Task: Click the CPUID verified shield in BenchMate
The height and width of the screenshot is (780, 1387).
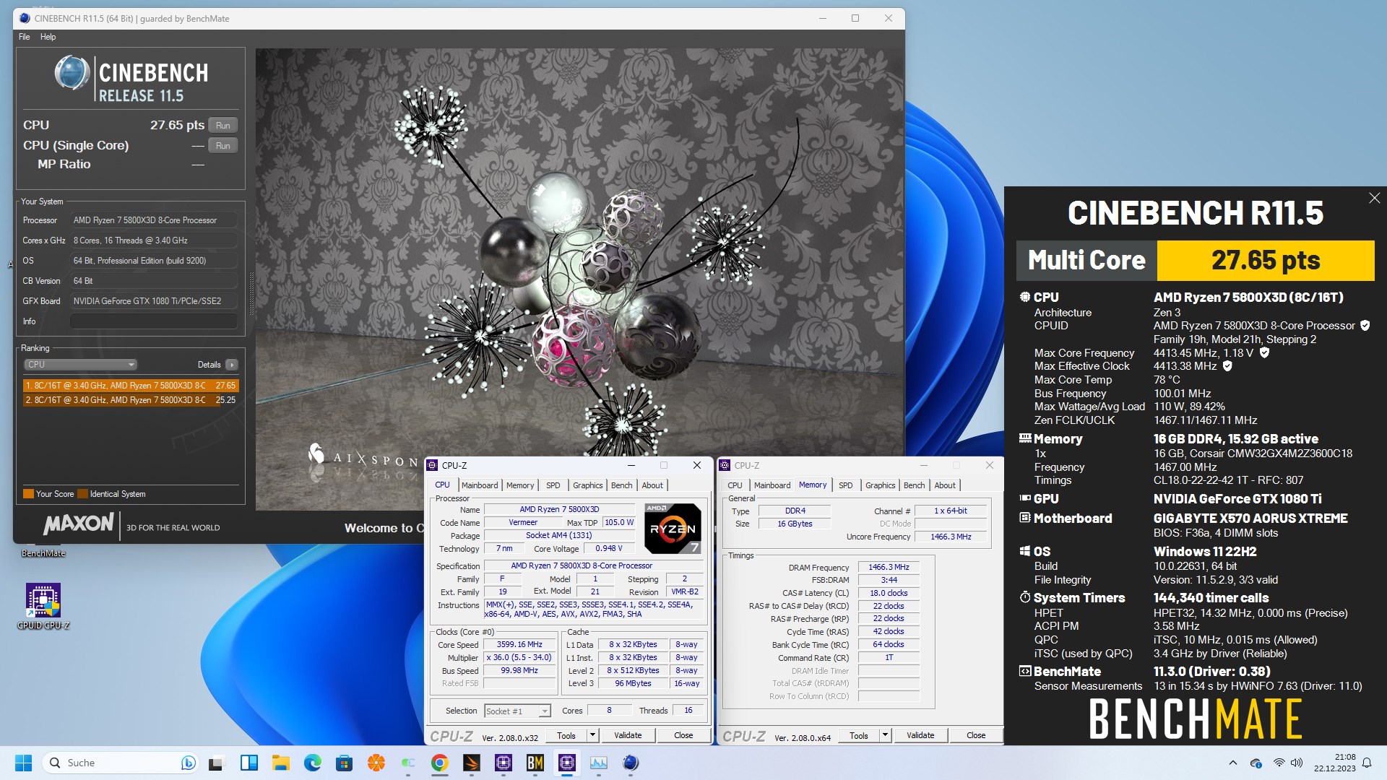Action: pyautogui.click(x=1365, y=326)
